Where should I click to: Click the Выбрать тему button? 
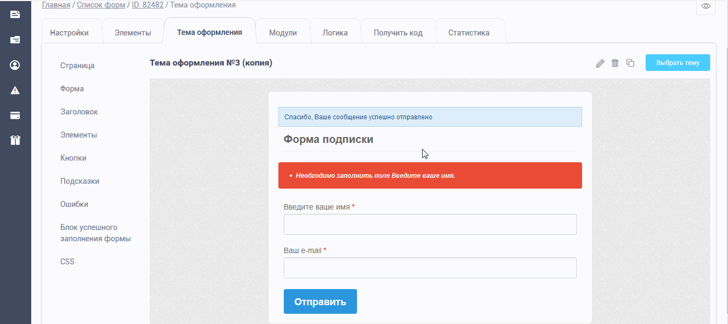[677, 62]
